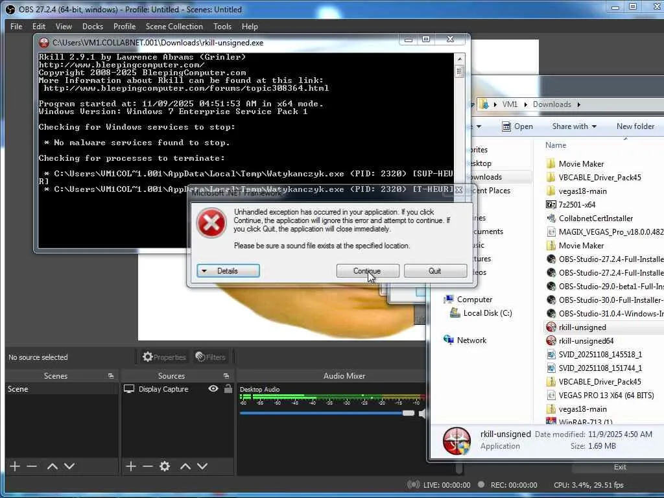Open the Docks menu in OBS
This screenshot has width=664, height=498.
pos(93,26)
